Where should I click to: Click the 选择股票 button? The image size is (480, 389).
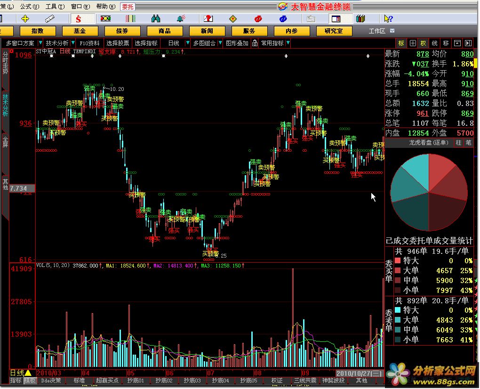pyautogui.click(x=118, y=43)
